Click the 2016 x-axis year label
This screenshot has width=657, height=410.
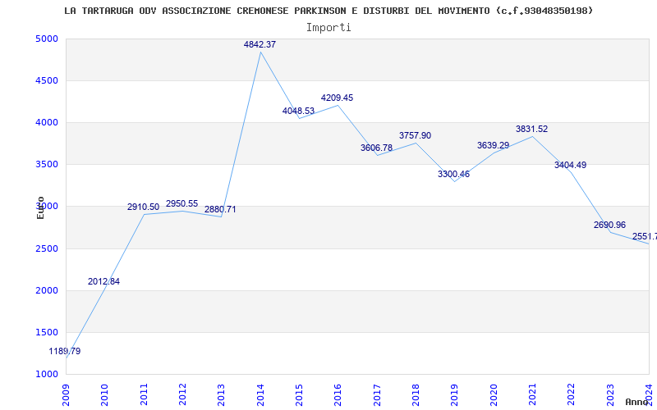click(338, 394)
